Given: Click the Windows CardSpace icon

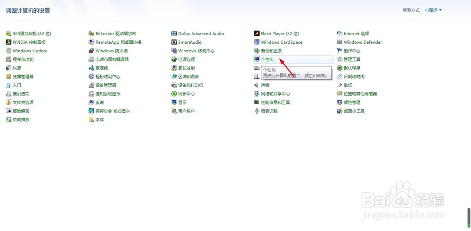Looking at the screenshot, I should (x=257, y=42).
